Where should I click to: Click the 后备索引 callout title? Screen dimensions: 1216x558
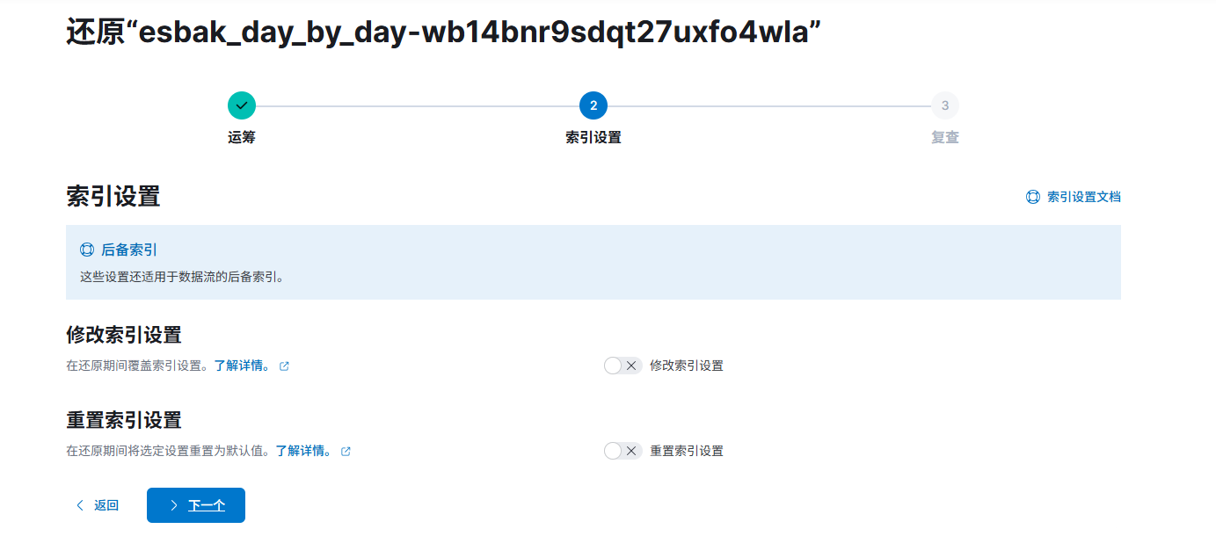point(129,250)
